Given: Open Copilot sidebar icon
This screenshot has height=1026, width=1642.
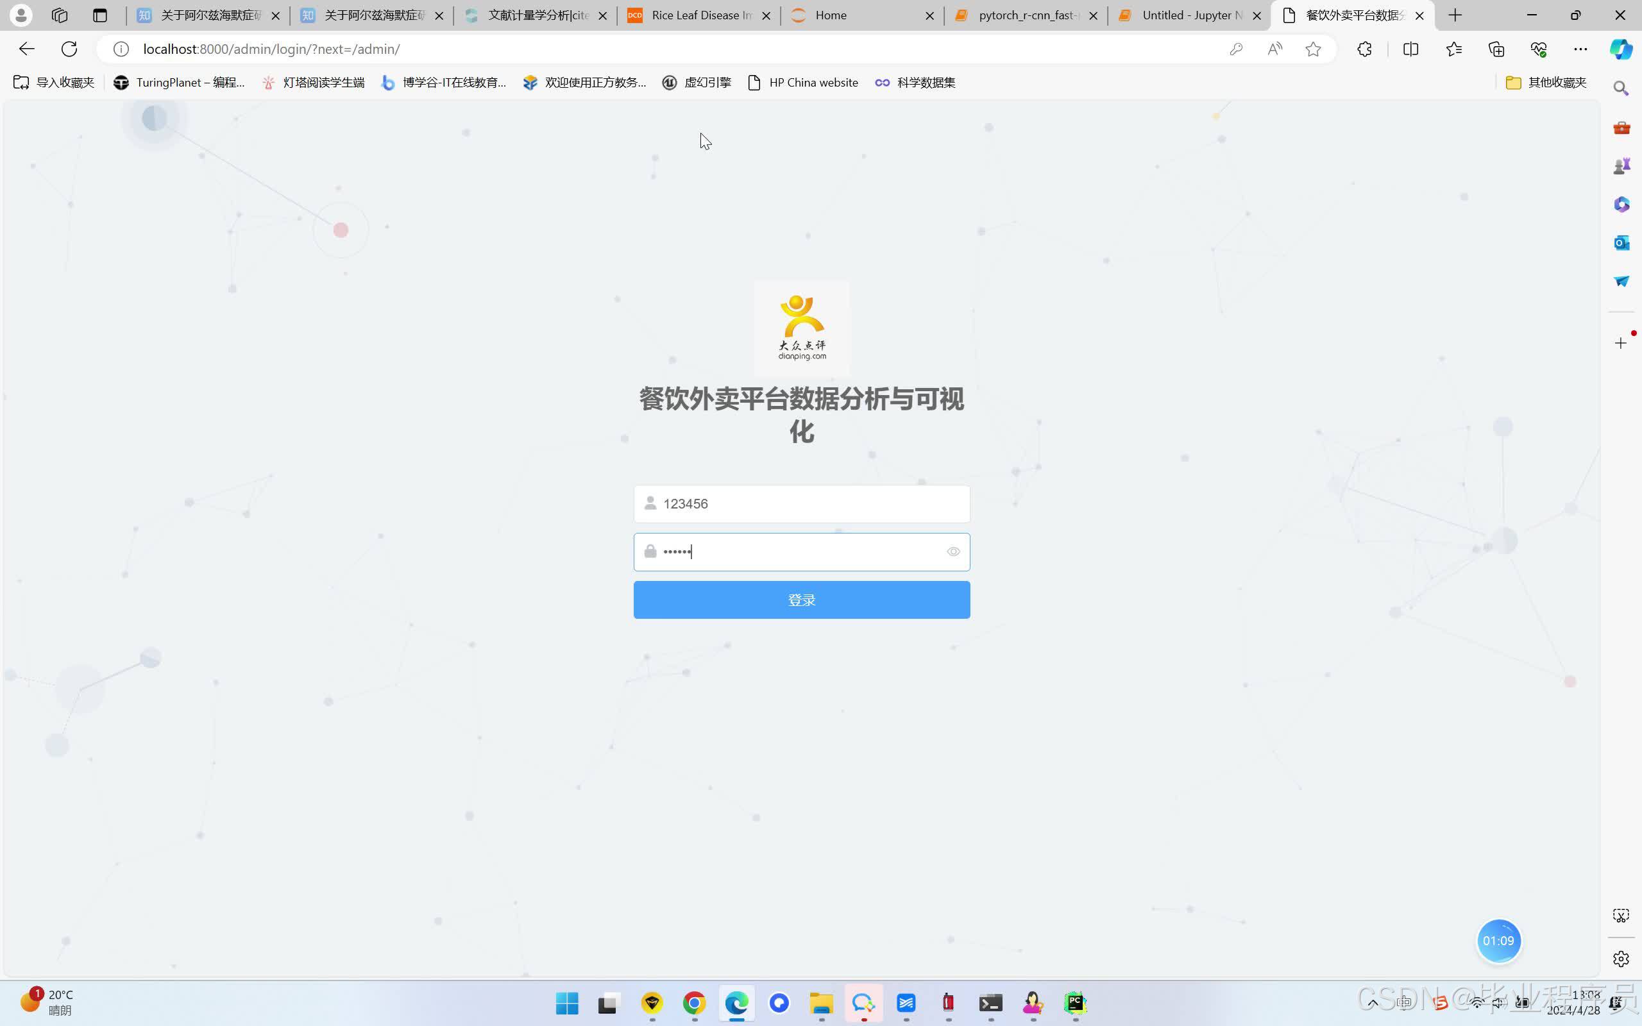Looking at the screenshot, I should pyautogui.click(x=1621, y=49).
